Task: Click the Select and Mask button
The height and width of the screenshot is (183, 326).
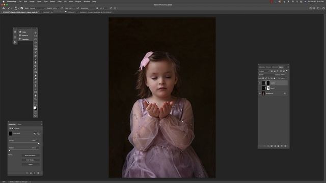Action: [x=31, y=156]
